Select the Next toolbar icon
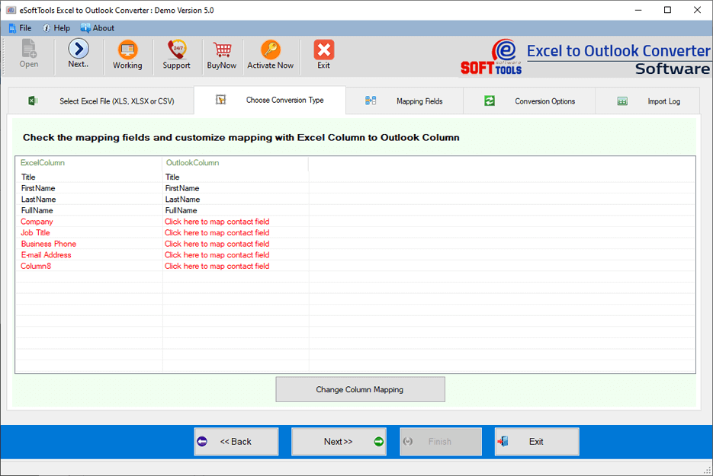This screenshot has width=713, height=476. click(x=79, y=55)
